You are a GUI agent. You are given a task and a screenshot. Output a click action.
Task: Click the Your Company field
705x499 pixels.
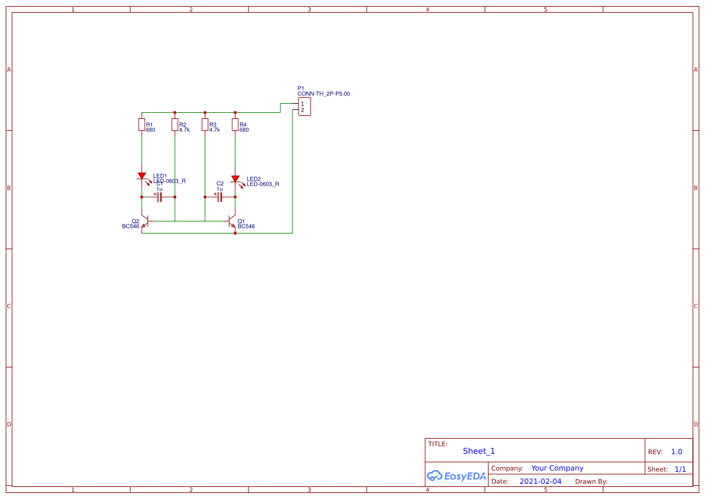tap(557, 468)
